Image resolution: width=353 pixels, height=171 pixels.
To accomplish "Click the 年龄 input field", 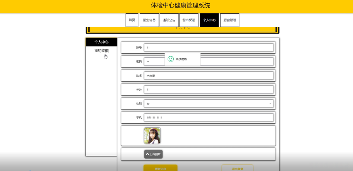I will pos(209,90).
